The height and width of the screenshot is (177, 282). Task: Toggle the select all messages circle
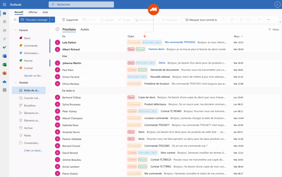(x=57, y=29)
